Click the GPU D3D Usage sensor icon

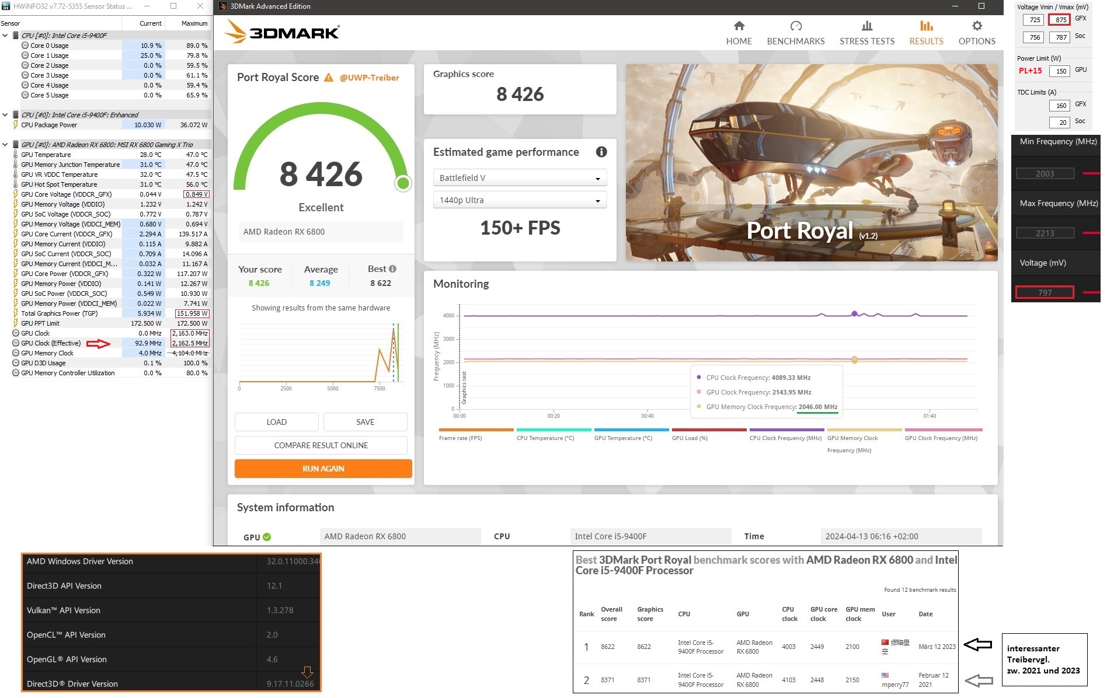(16, 363)
